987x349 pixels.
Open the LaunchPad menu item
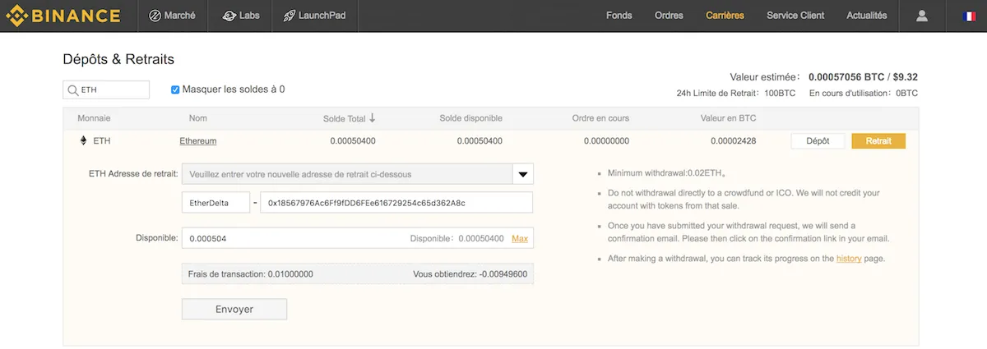point(313,16)
